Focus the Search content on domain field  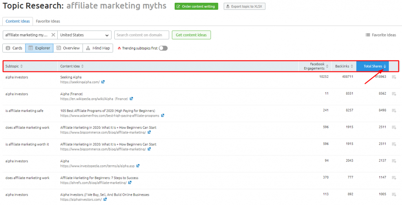click(x=142, y=35)
